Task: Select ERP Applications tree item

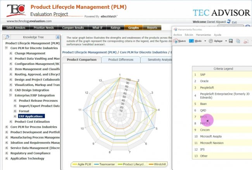Action: coord(31,116)
